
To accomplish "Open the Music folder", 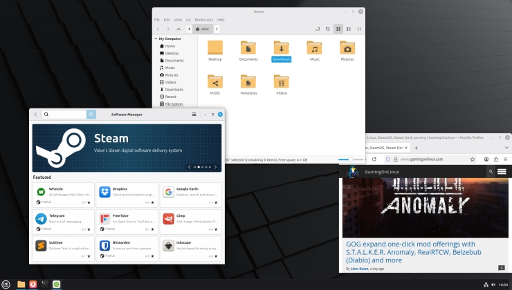I will [314, 50].
